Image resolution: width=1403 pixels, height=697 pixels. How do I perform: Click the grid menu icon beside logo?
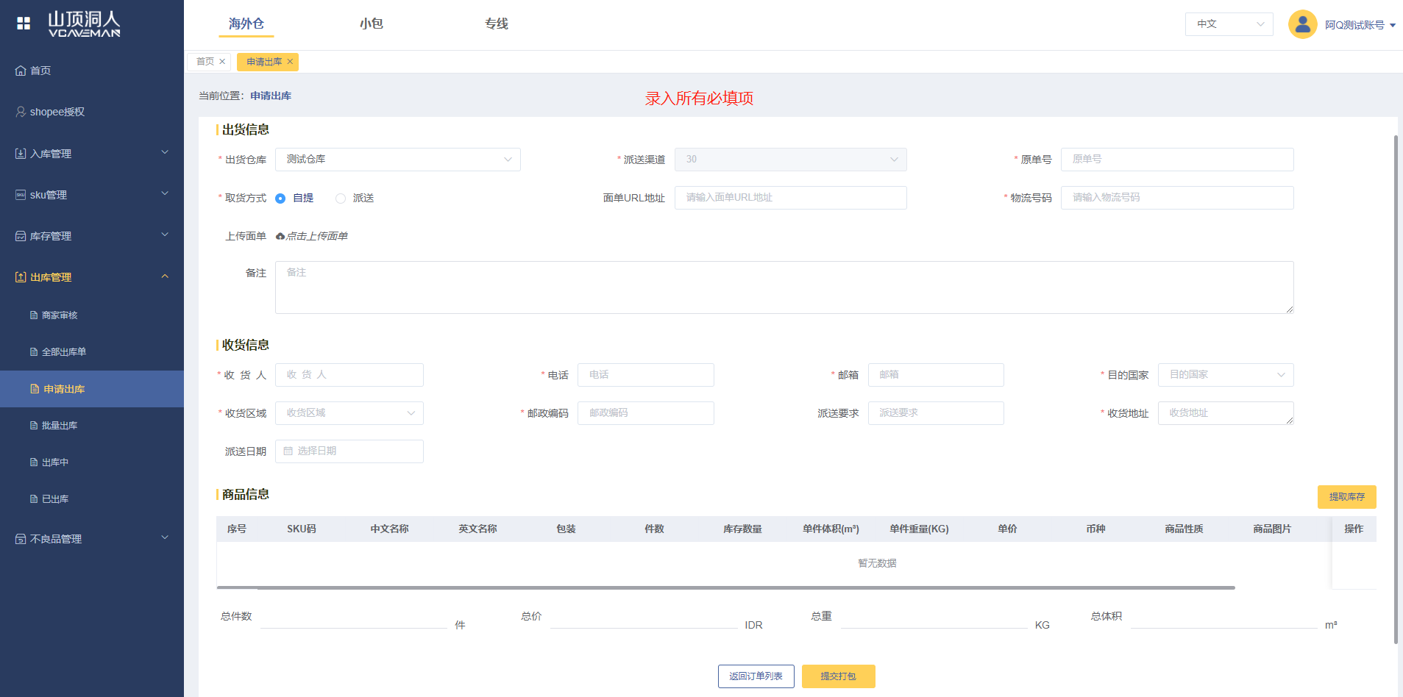click(24, 24)
